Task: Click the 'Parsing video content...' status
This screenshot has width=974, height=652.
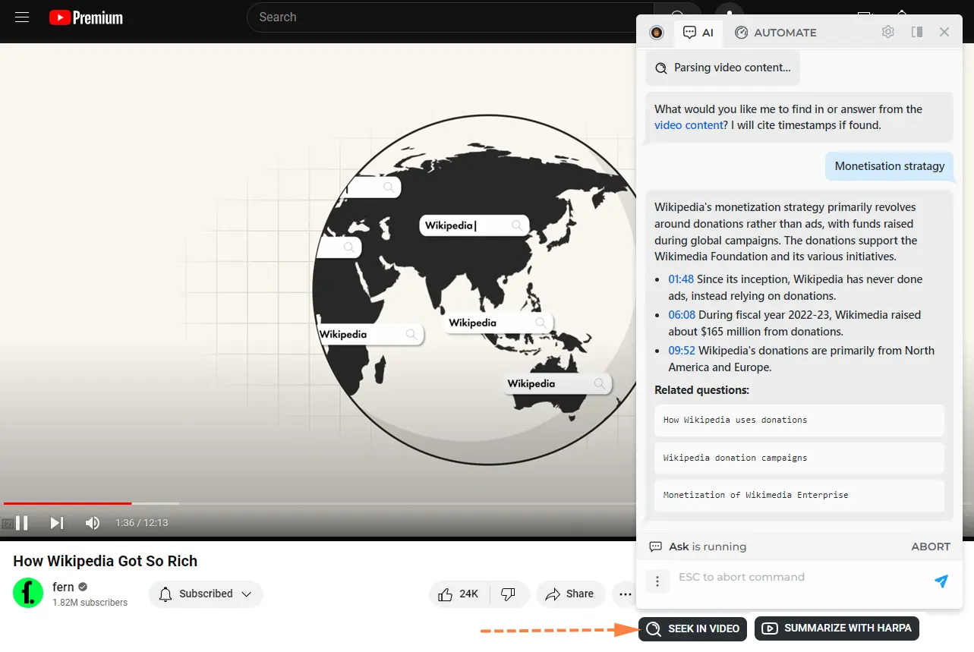Action: (723, 68)
